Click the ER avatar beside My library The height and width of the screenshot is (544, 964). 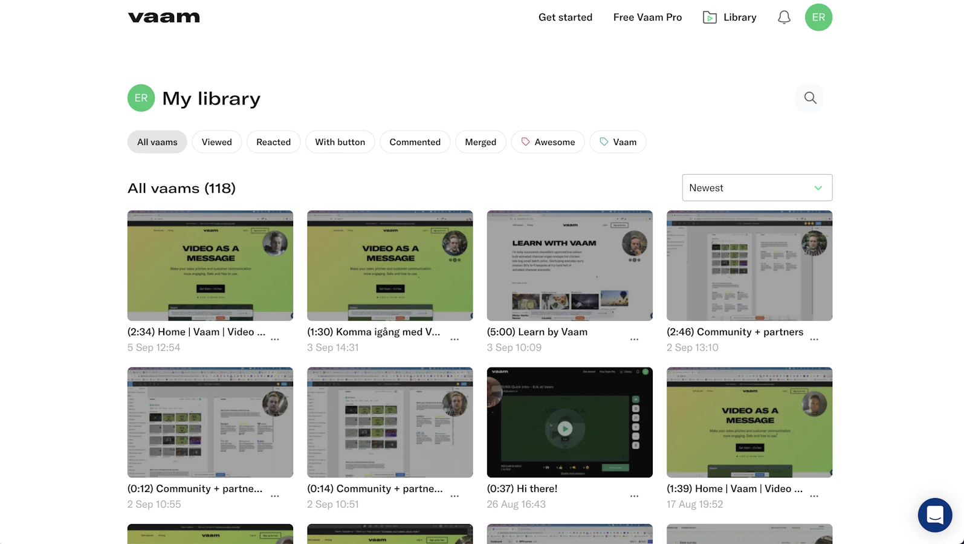[141, 98]
